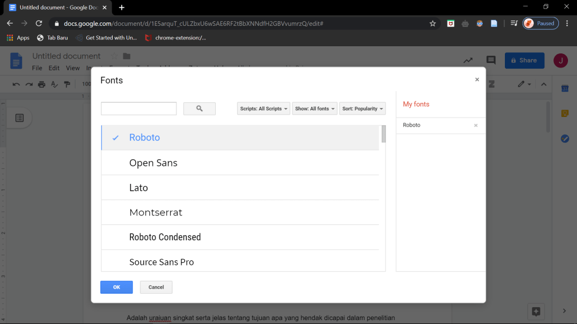Open Google Calendar in side panel

click(565, 88)
